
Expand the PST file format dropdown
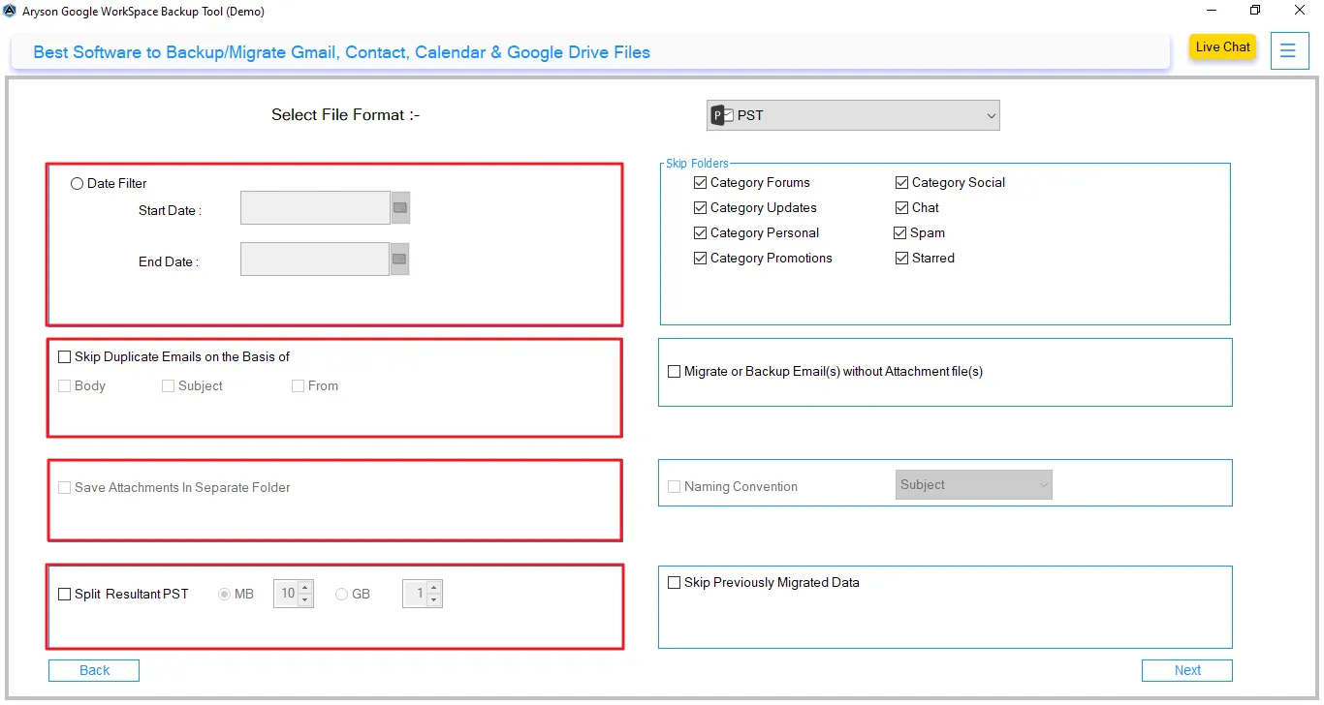853,115
